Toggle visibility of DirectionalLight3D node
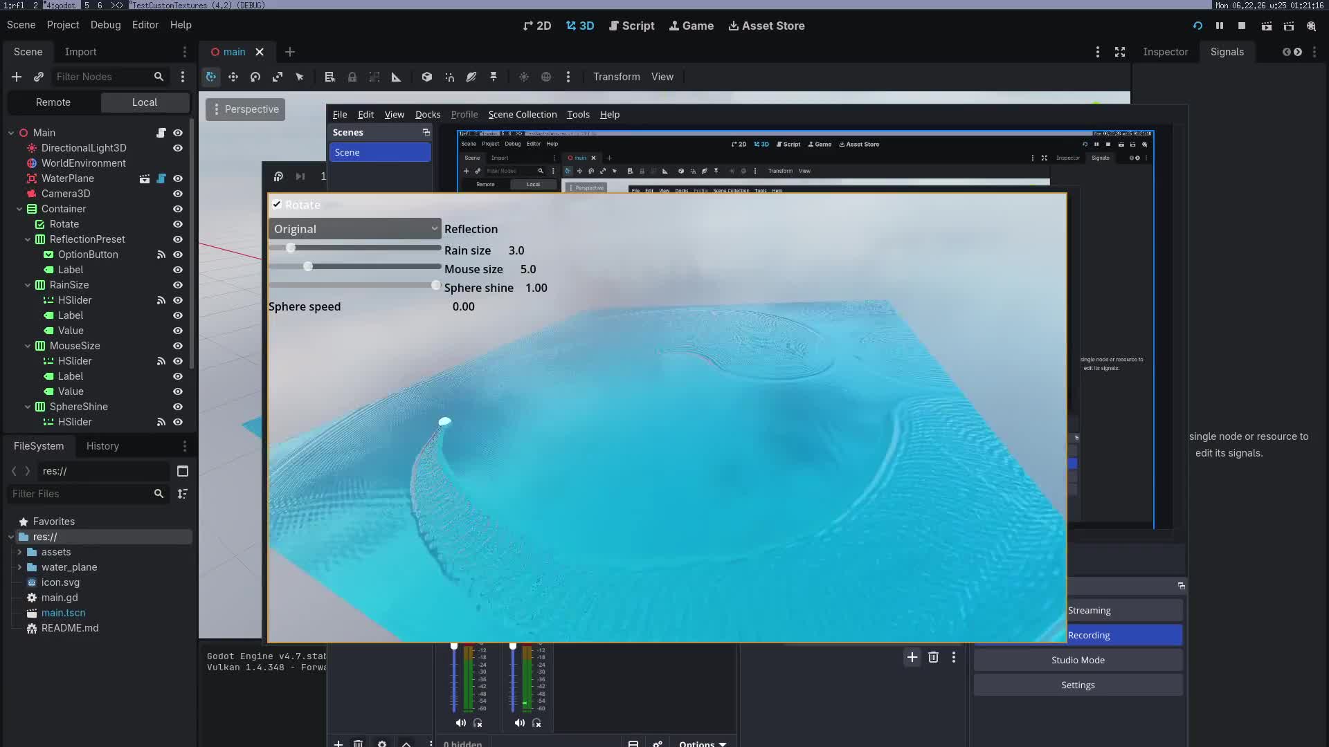1329x747 pixels. click(178, 148)
